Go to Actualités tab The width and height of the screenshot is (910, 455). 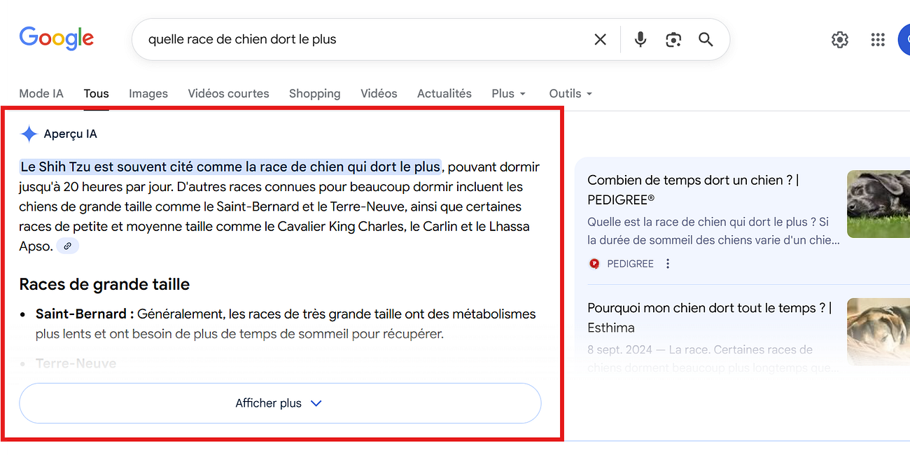(444, 94)
